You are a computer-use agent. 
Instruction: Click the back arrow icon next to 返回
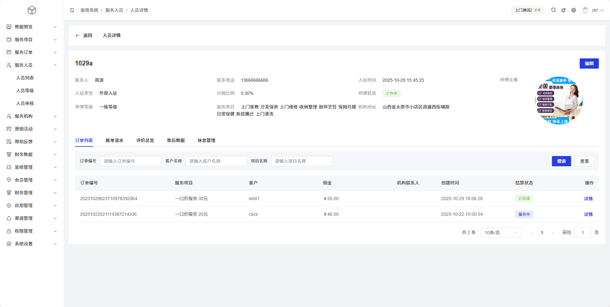pyautogui.click(x=78, y=35)
